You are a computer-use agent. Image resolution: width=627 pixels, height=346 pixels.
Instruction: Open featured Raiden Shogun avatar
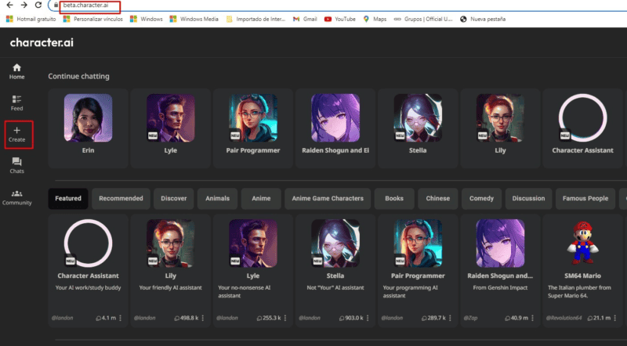(500, 243)
